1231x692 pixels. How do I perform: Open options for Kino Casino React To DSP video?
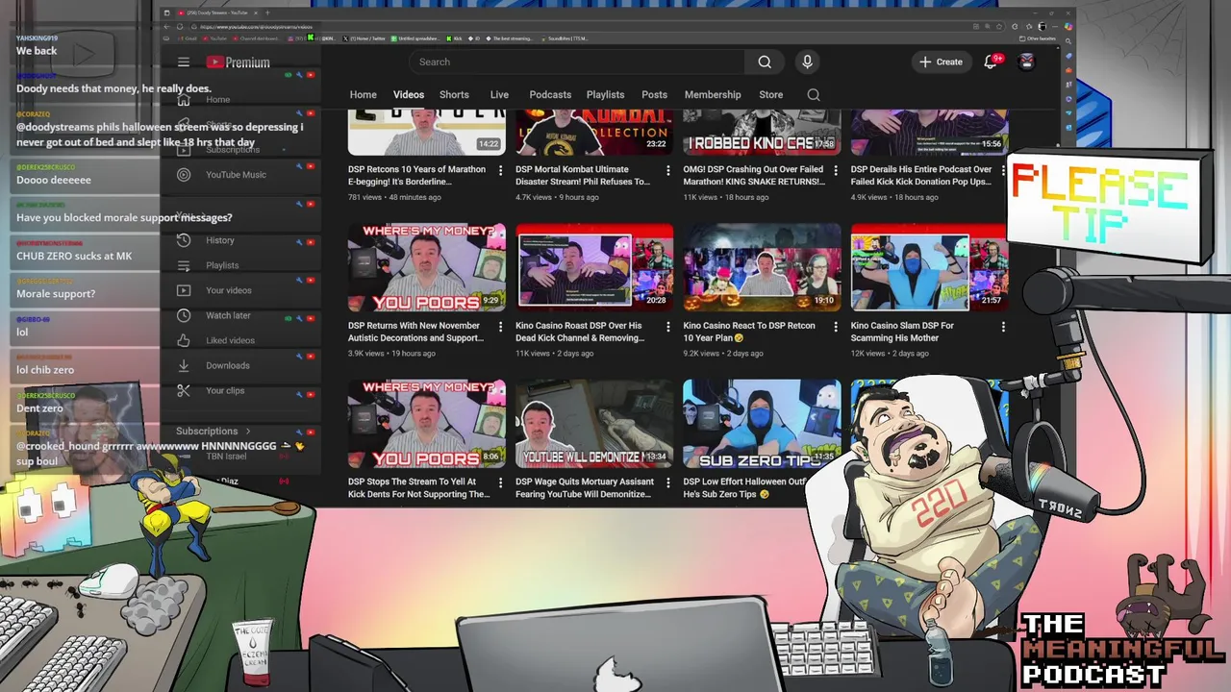(835, 327)
